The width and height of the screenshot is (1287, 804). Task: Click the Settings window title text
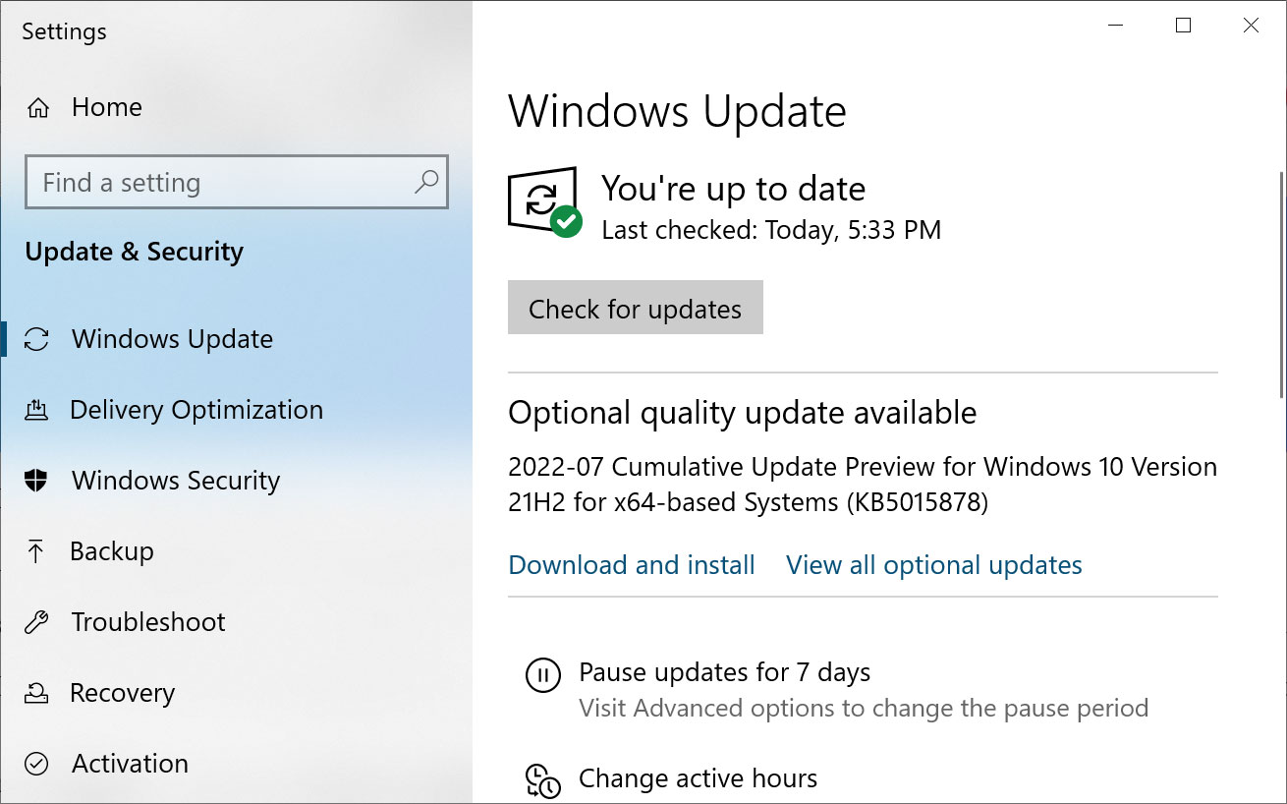[65, 31]
